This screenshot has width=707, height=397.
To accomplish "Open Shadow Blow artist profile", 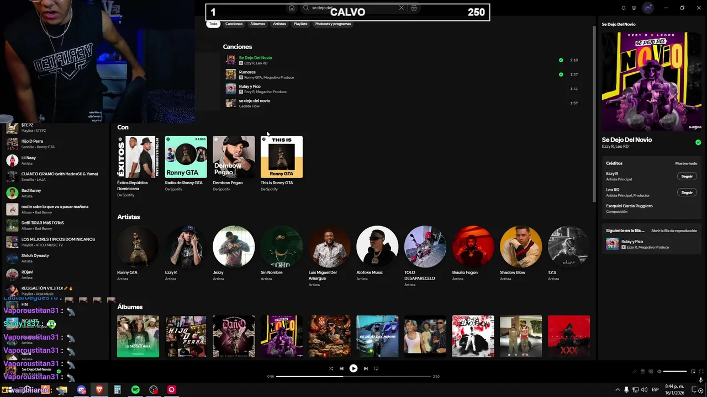I will pos(521,254).
